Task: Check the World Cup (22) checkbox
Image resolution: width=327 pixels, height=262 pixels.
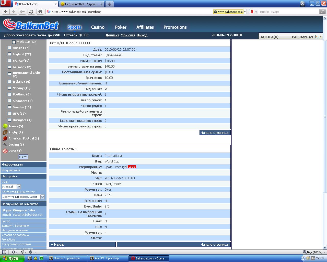Action: pos(14,42)
